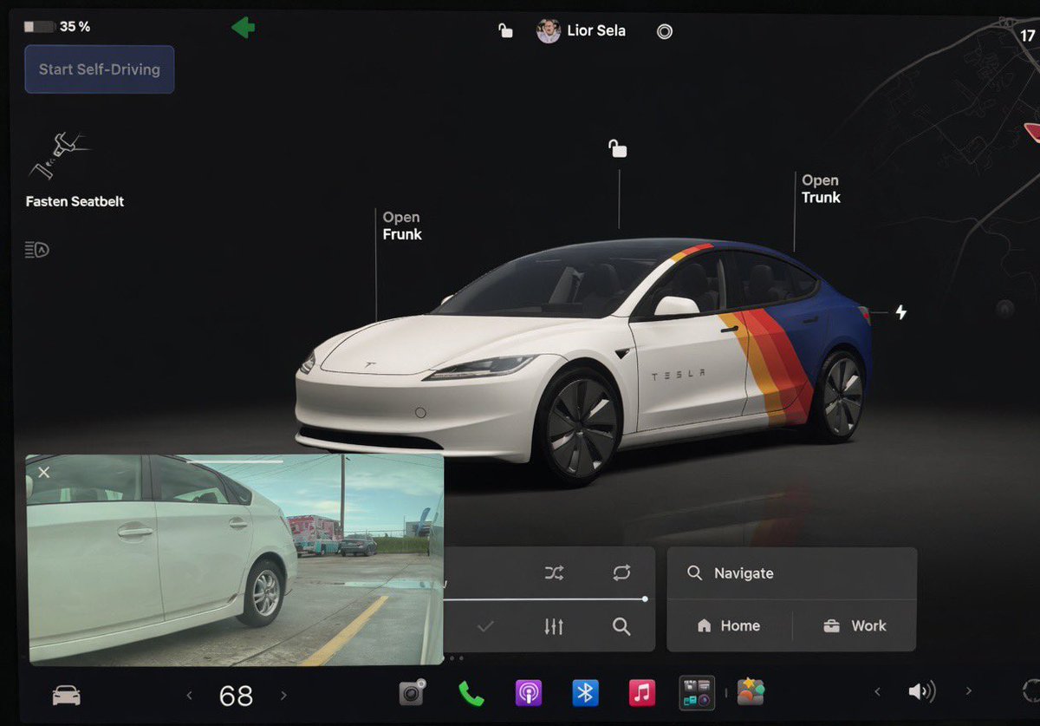The height and width of the screenshot is (726, 1040).
Task: Tap Open Trunk
Action: (x=821, y=189)
